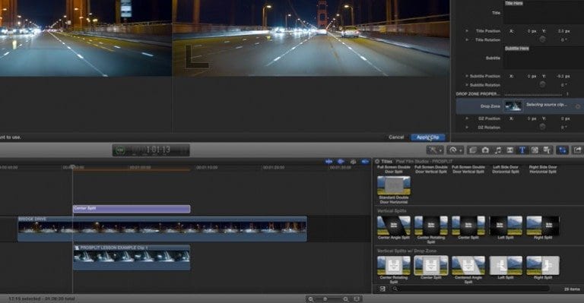Click the playhead on timeline ruler

click(73, 167)
